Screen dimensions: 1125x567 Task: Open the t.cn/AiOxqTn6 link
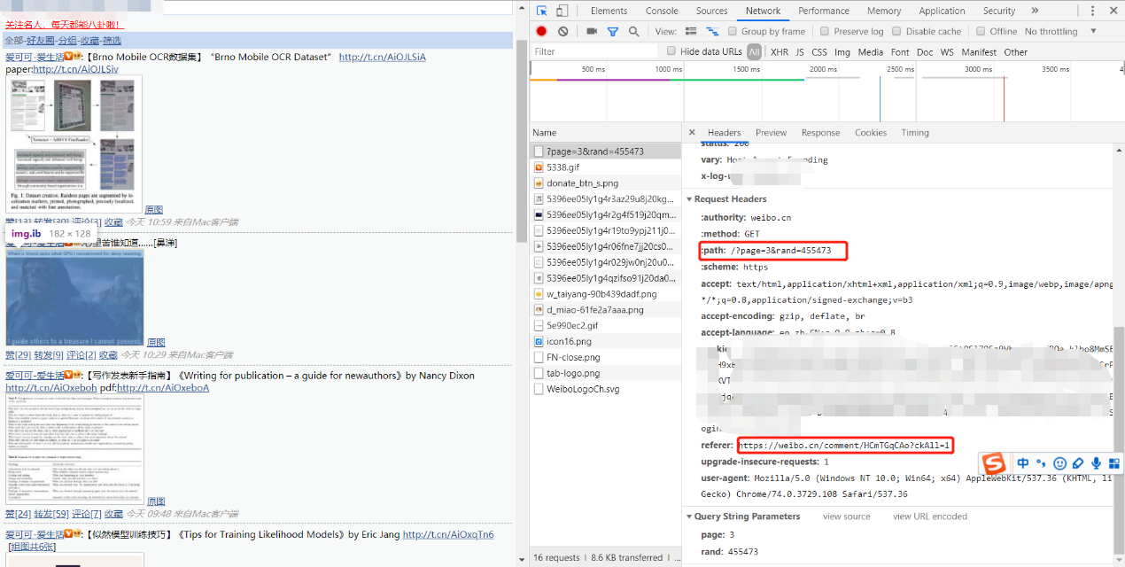448,535
